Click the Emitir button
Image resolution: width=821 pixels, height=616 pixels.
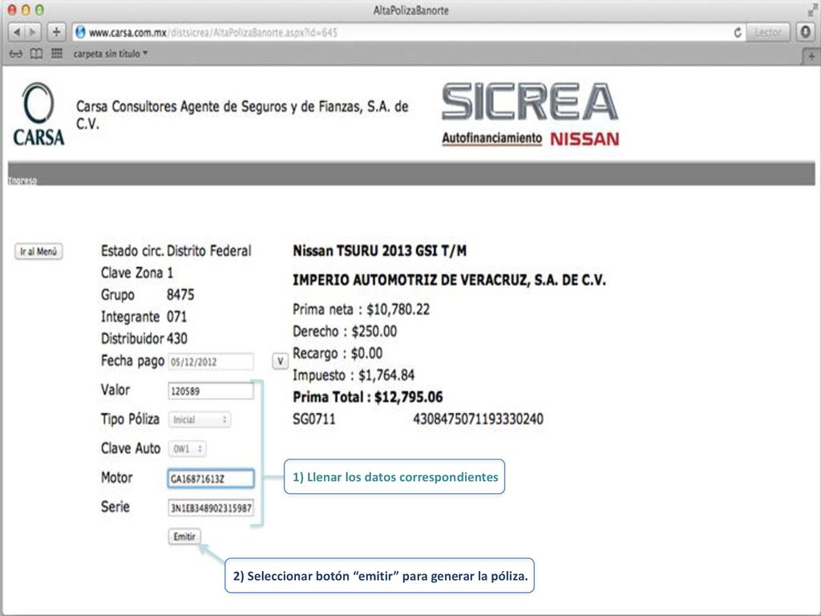click(184, 537)
